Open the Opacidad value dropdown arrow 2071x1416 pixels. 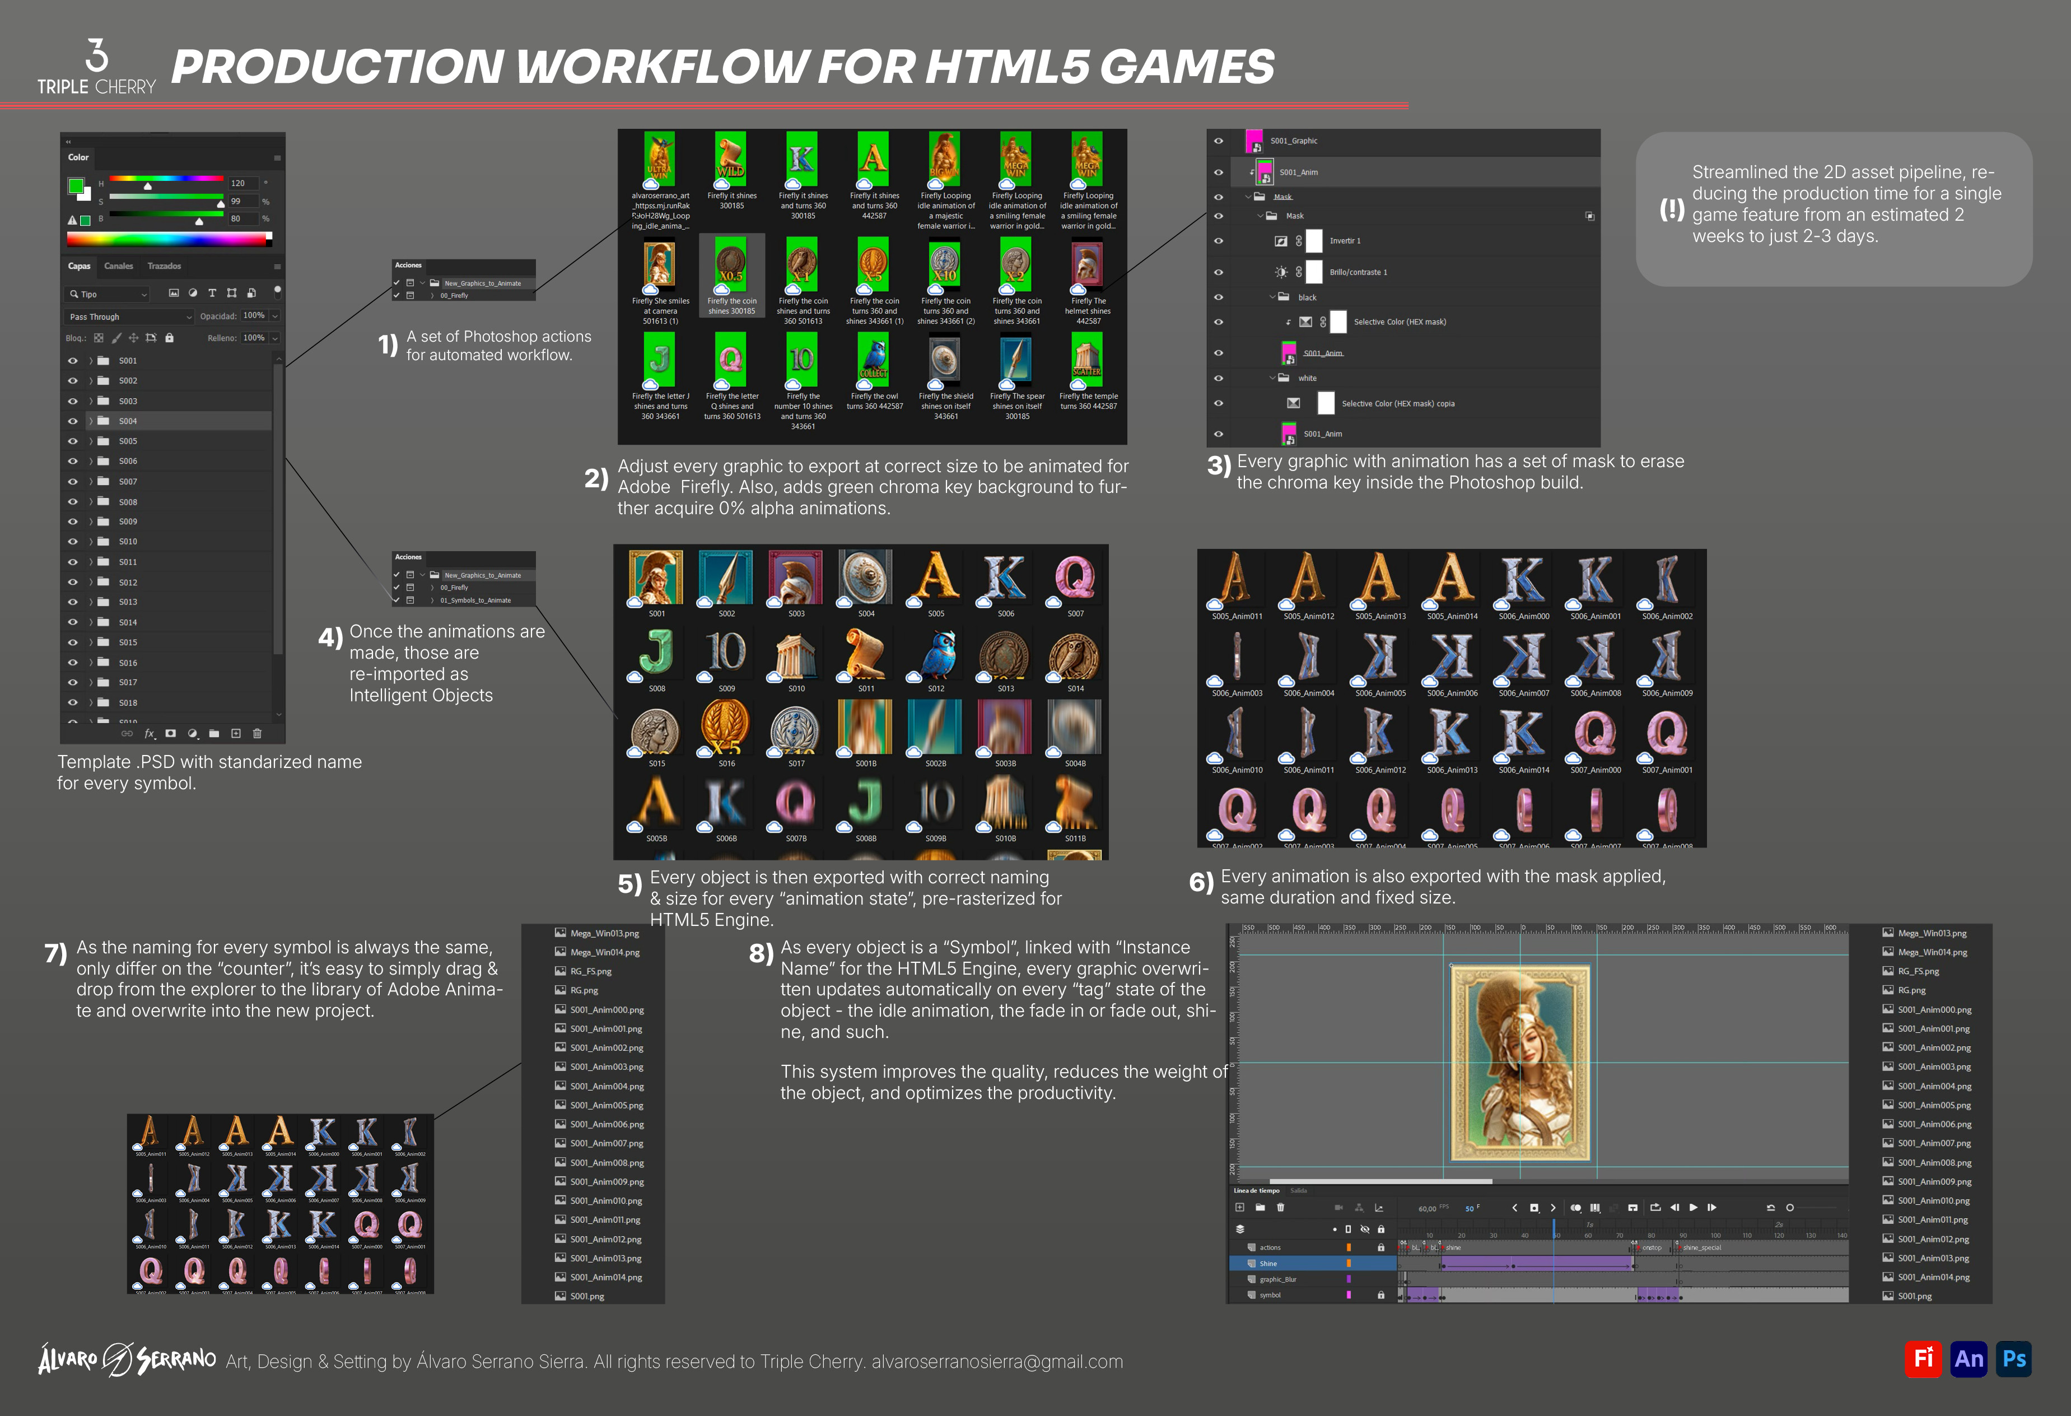coord(274,316)
